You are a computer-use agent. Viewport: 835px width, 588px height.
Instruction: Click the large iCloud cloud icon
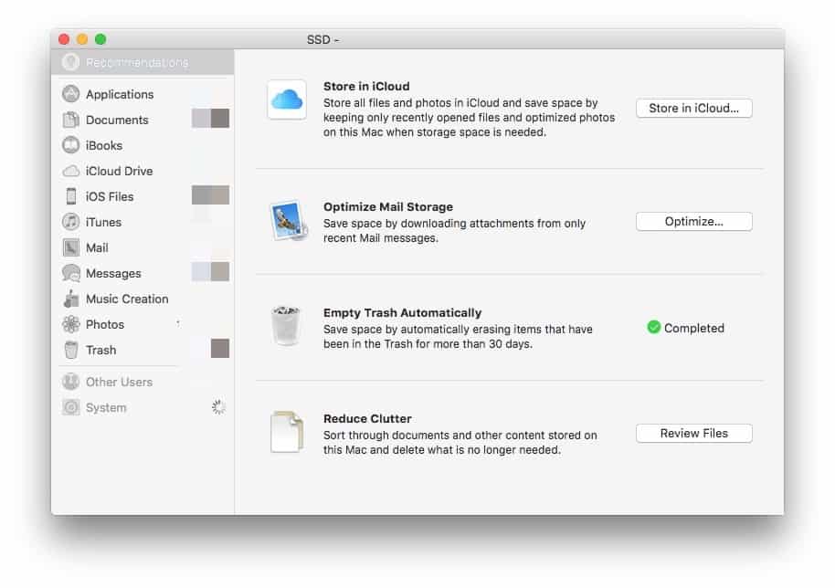tap(287, 100)
